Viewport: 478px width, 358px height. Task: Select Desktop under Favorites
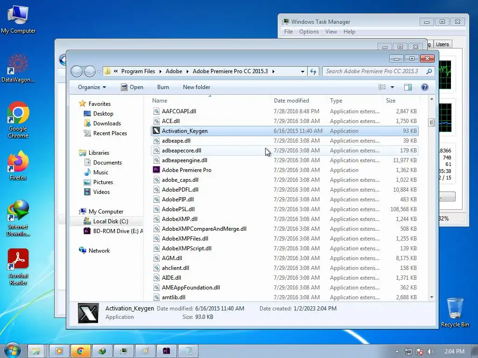coord(98,114)
